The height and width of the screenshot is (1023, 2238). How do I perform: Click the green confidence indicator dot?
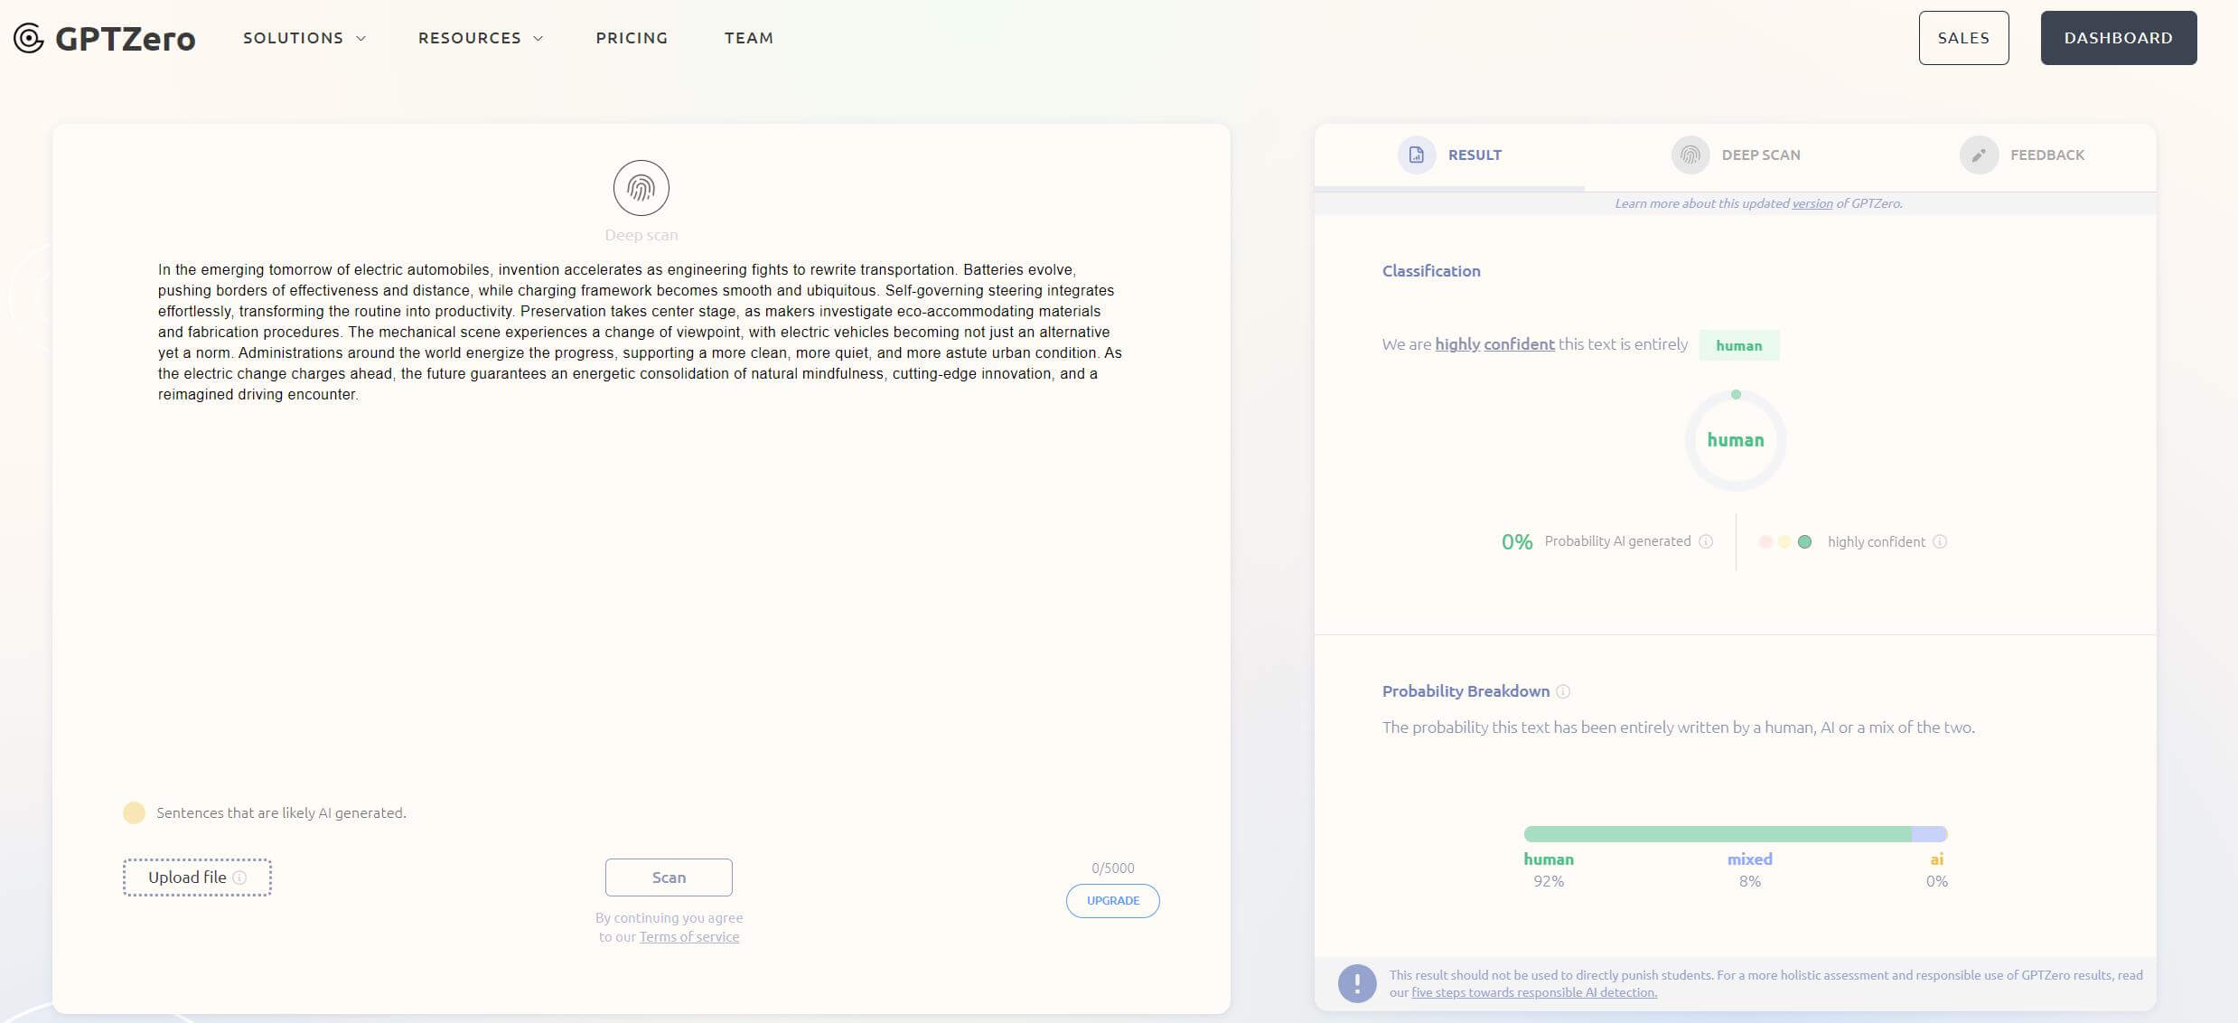[1804, 541]
